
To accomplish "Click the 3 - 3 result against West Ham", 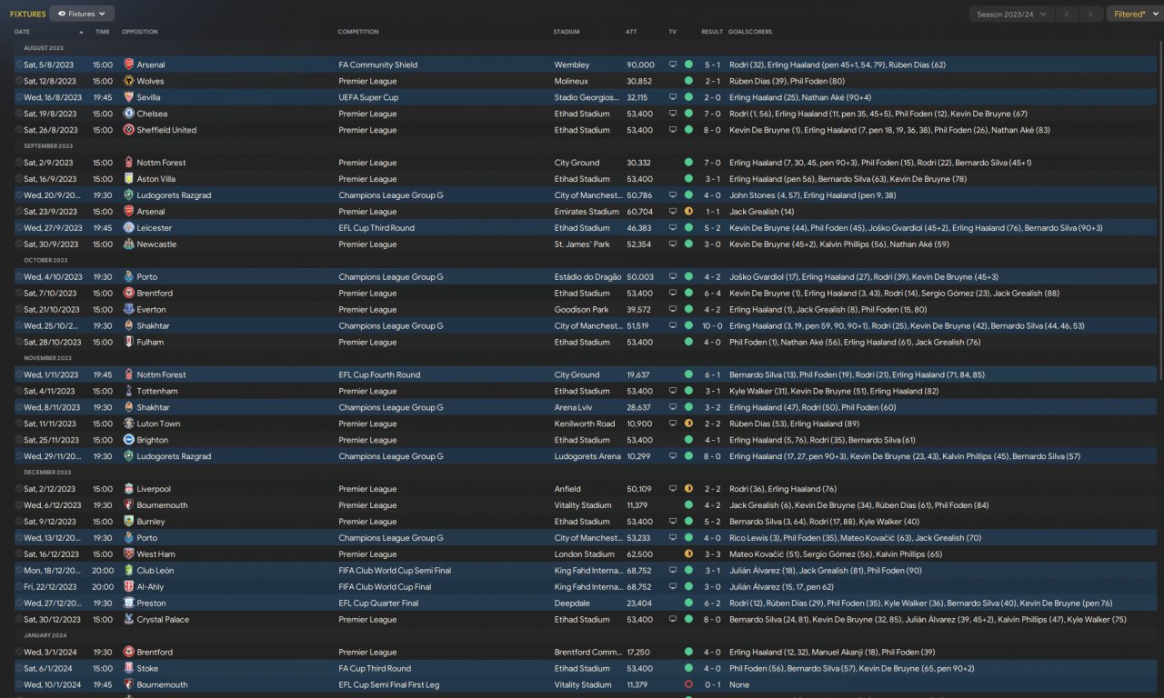I will coord(712,554).
